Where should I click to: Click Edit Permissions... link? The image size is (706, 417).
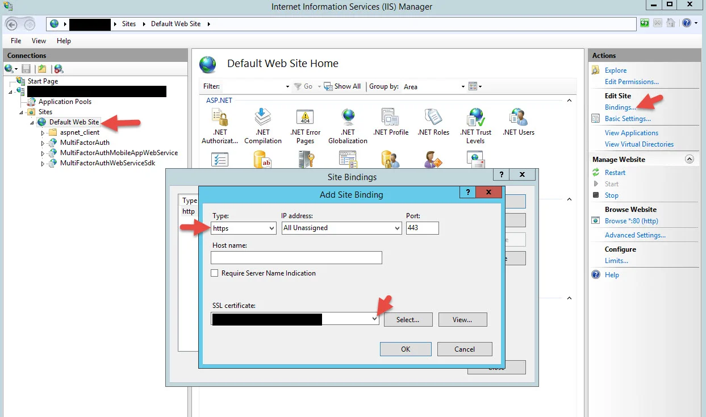point(632,82)
